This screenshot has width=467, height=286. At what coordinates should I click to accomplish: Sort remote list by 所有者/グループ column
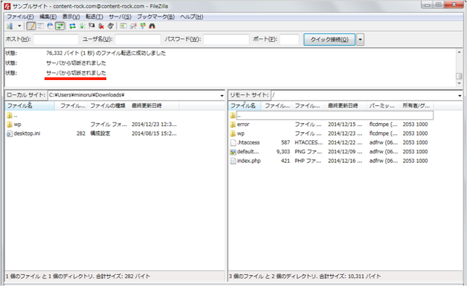(416, 106)
